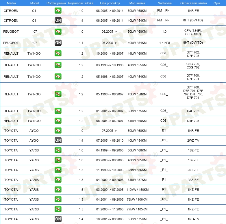The image size is (226, 224).
Task: Select the 03.1993 -> 10.1996 production years cell
Action: 110,65
